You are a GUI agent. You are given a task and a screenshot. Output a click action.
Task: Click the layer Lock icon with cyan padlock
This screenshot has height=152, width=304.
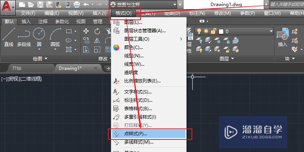coord(226,40)
